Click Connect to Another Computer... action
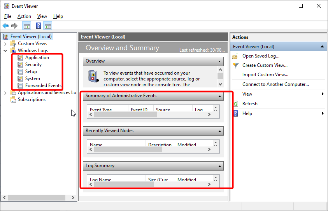This screenshot has width=328, height=211. click(x=275, y=84)
